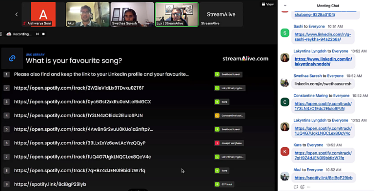Viewport: 374px width, 191px height.
Task: Click Spotify link 1UQ4G7UgkLNQCLex8QcV4c in row 7
Action: (x=82, y=157)
